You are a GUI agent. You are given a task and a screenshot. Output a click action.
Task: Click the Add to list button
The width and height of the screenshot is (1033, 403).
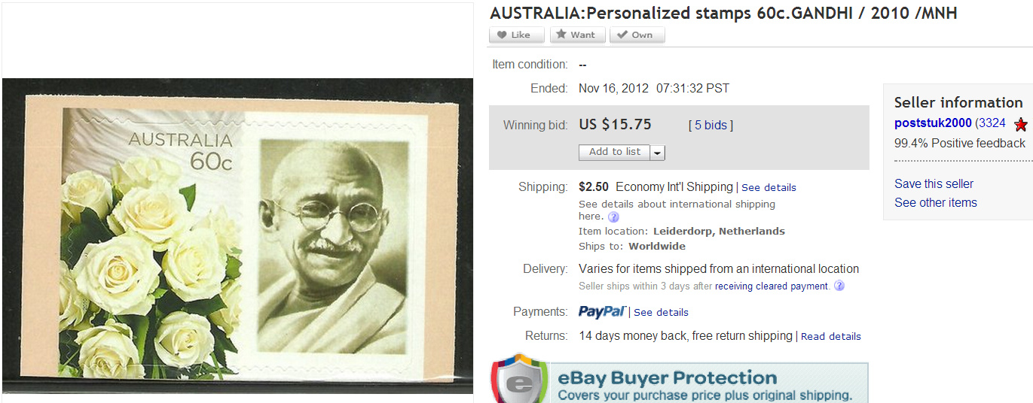(614, 152)
